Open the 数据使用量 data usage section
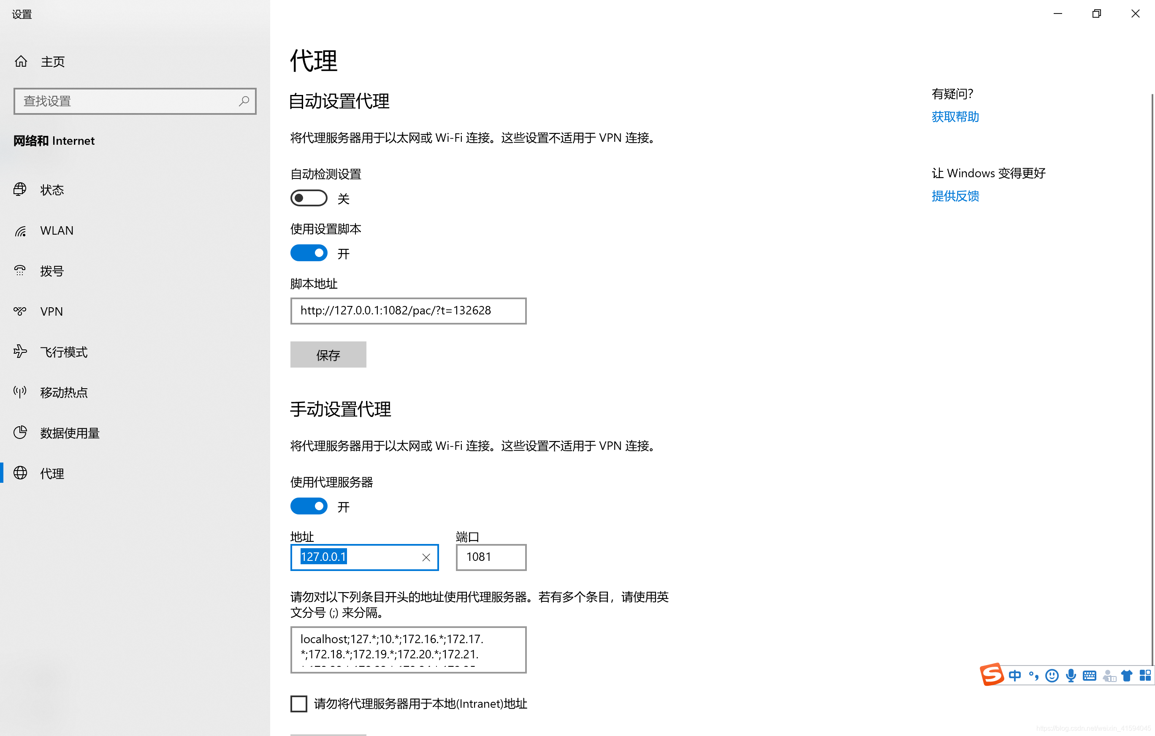The height and width of the screenshot is (736, 1155). 70,433
